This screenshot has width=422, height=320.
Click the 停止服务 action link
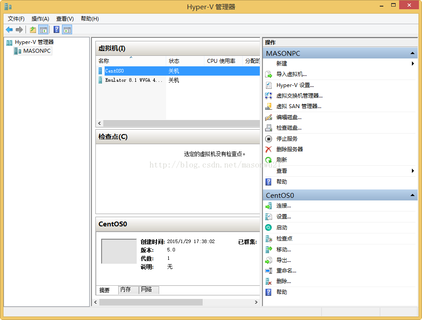[287, 139]
